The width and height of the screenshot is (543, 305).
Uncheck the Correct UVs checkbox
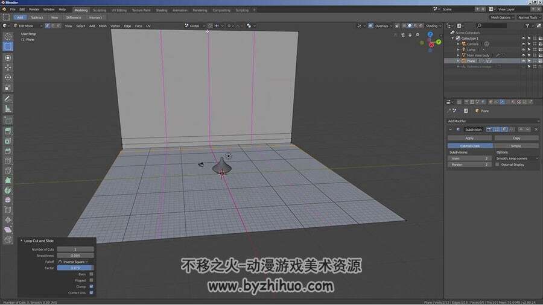coord(92,292)
